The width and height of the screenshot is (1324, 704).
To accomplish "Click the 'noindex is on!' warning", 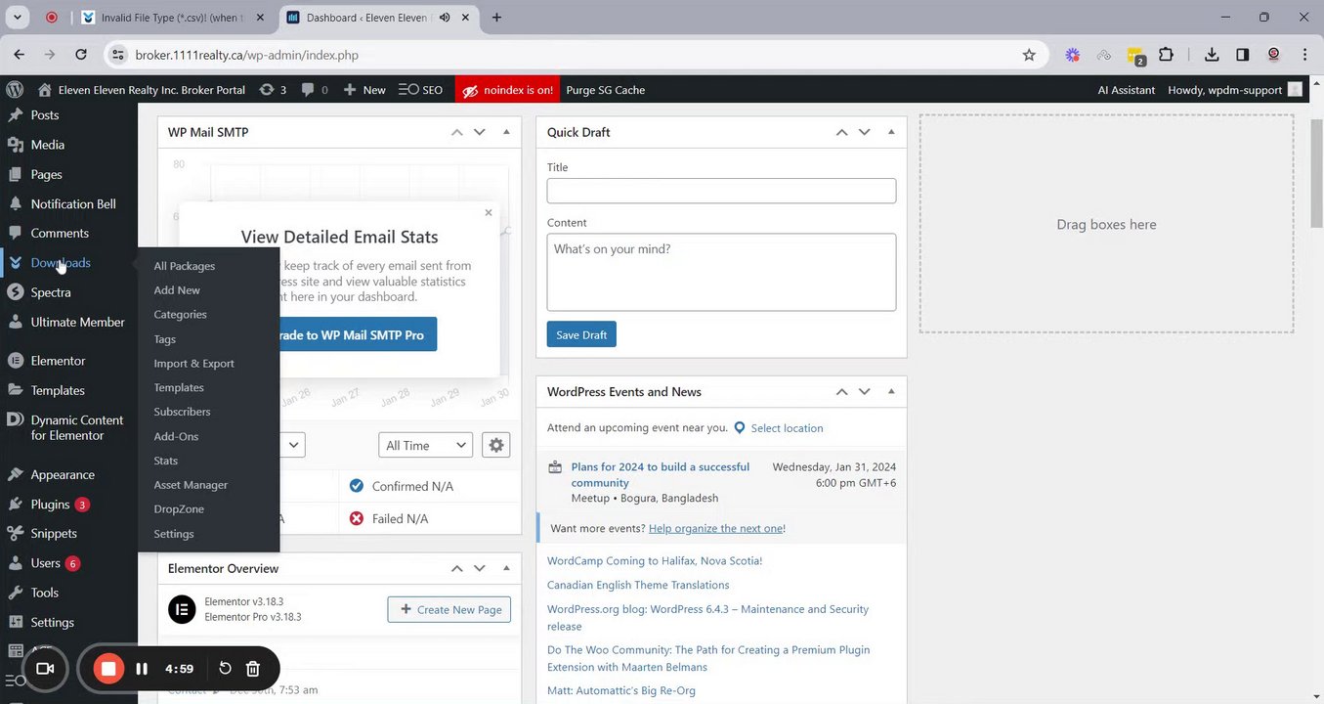I will click(x=507, y=89).
